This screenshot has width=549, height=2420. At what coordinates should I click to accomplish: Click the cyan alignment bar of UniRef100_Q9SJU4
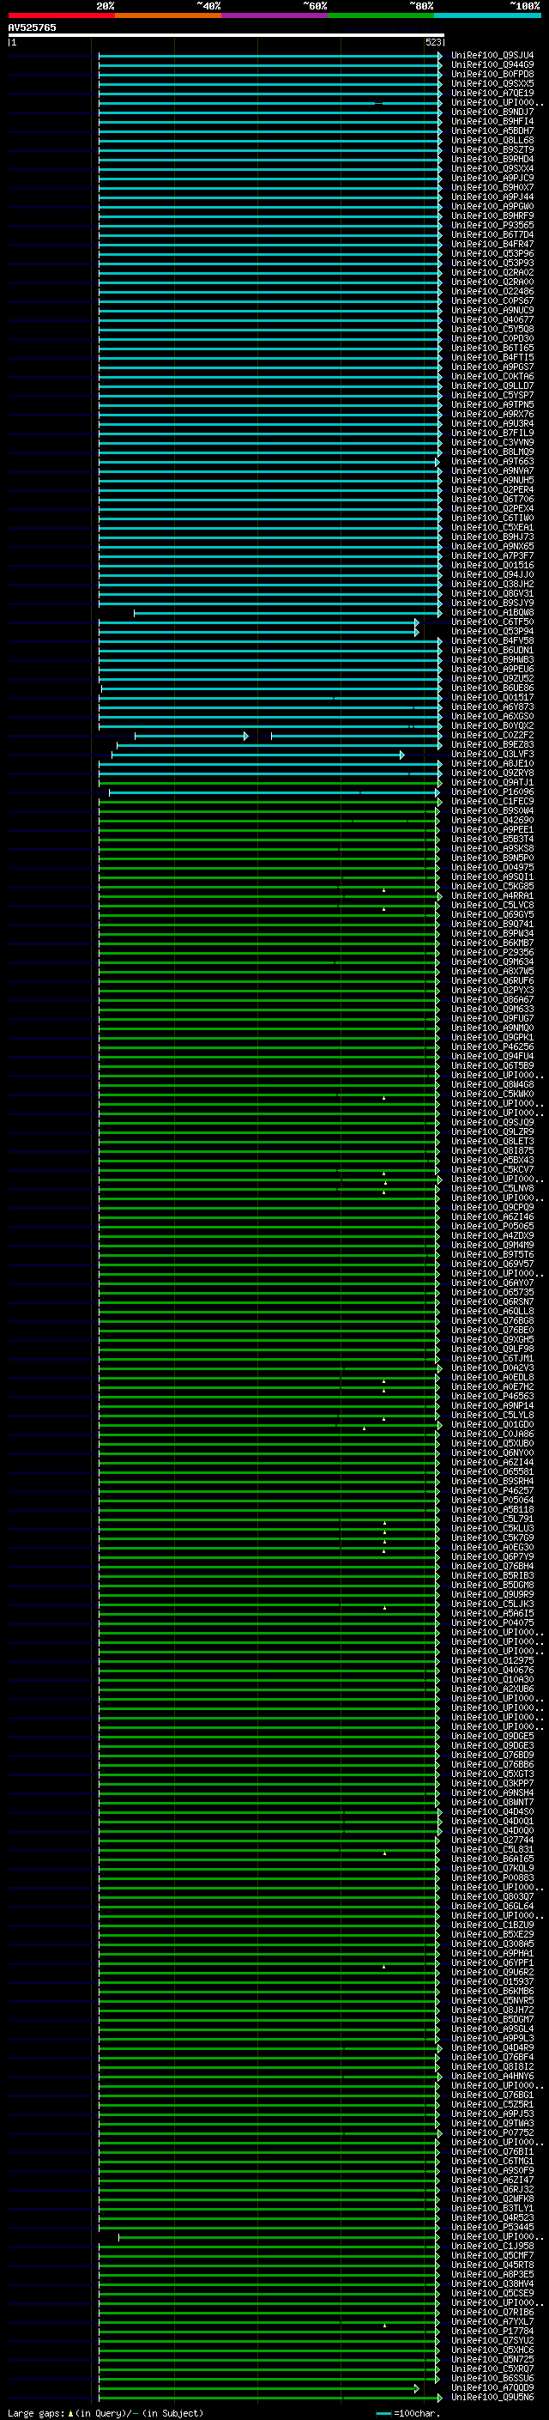pyautogui.click(x=270, y=56)
